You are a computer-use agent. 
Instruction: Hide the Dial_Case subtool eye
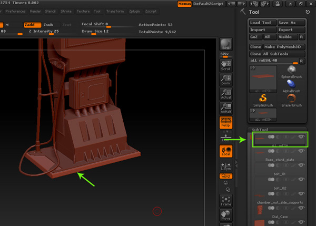(x=301, y=208)
